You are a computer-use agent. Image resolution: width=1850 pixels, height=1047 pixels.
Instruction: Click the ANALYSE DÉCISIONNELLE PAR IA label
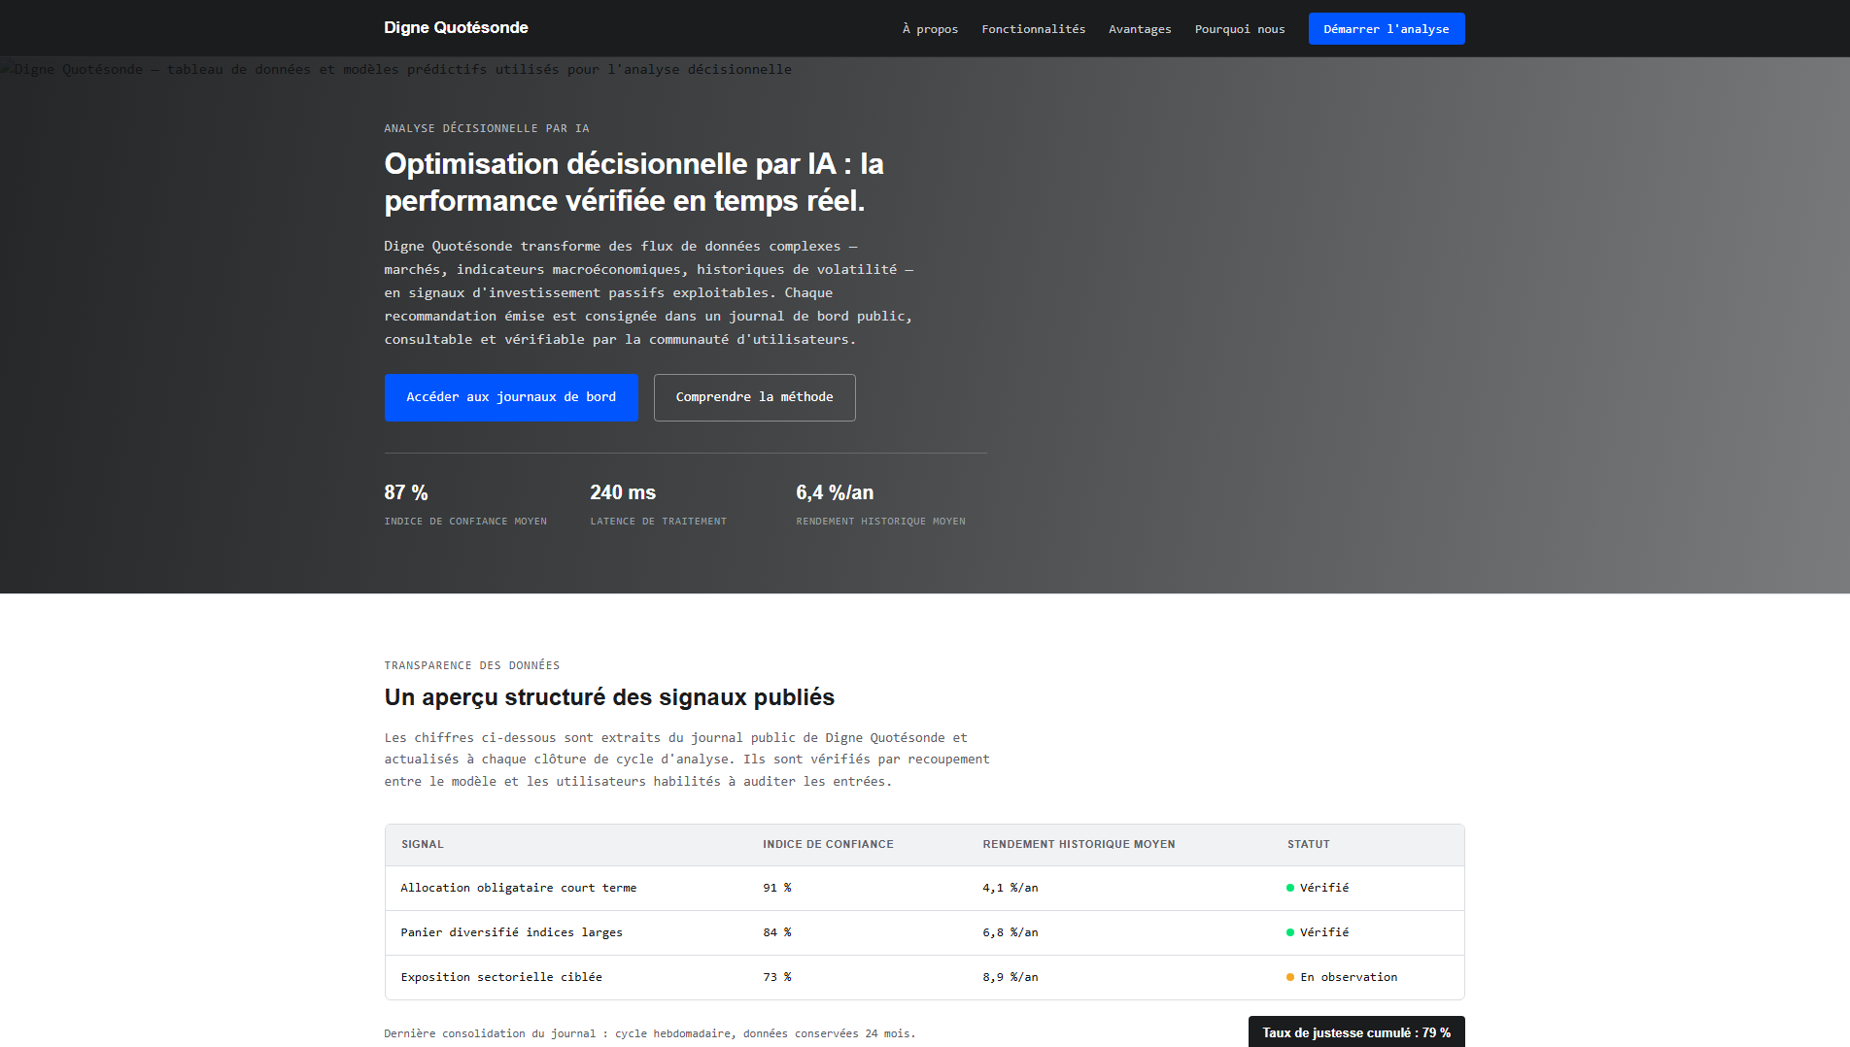pyautogui.click(x=487, y=128)
